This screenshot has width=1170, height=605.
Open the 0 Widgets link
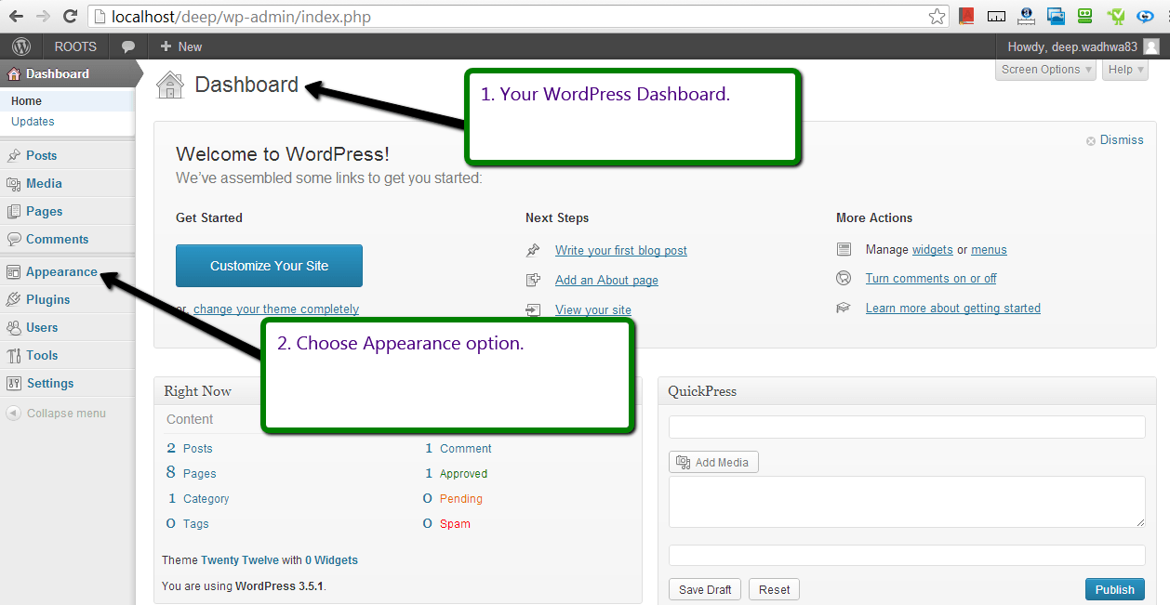[331, 560]
